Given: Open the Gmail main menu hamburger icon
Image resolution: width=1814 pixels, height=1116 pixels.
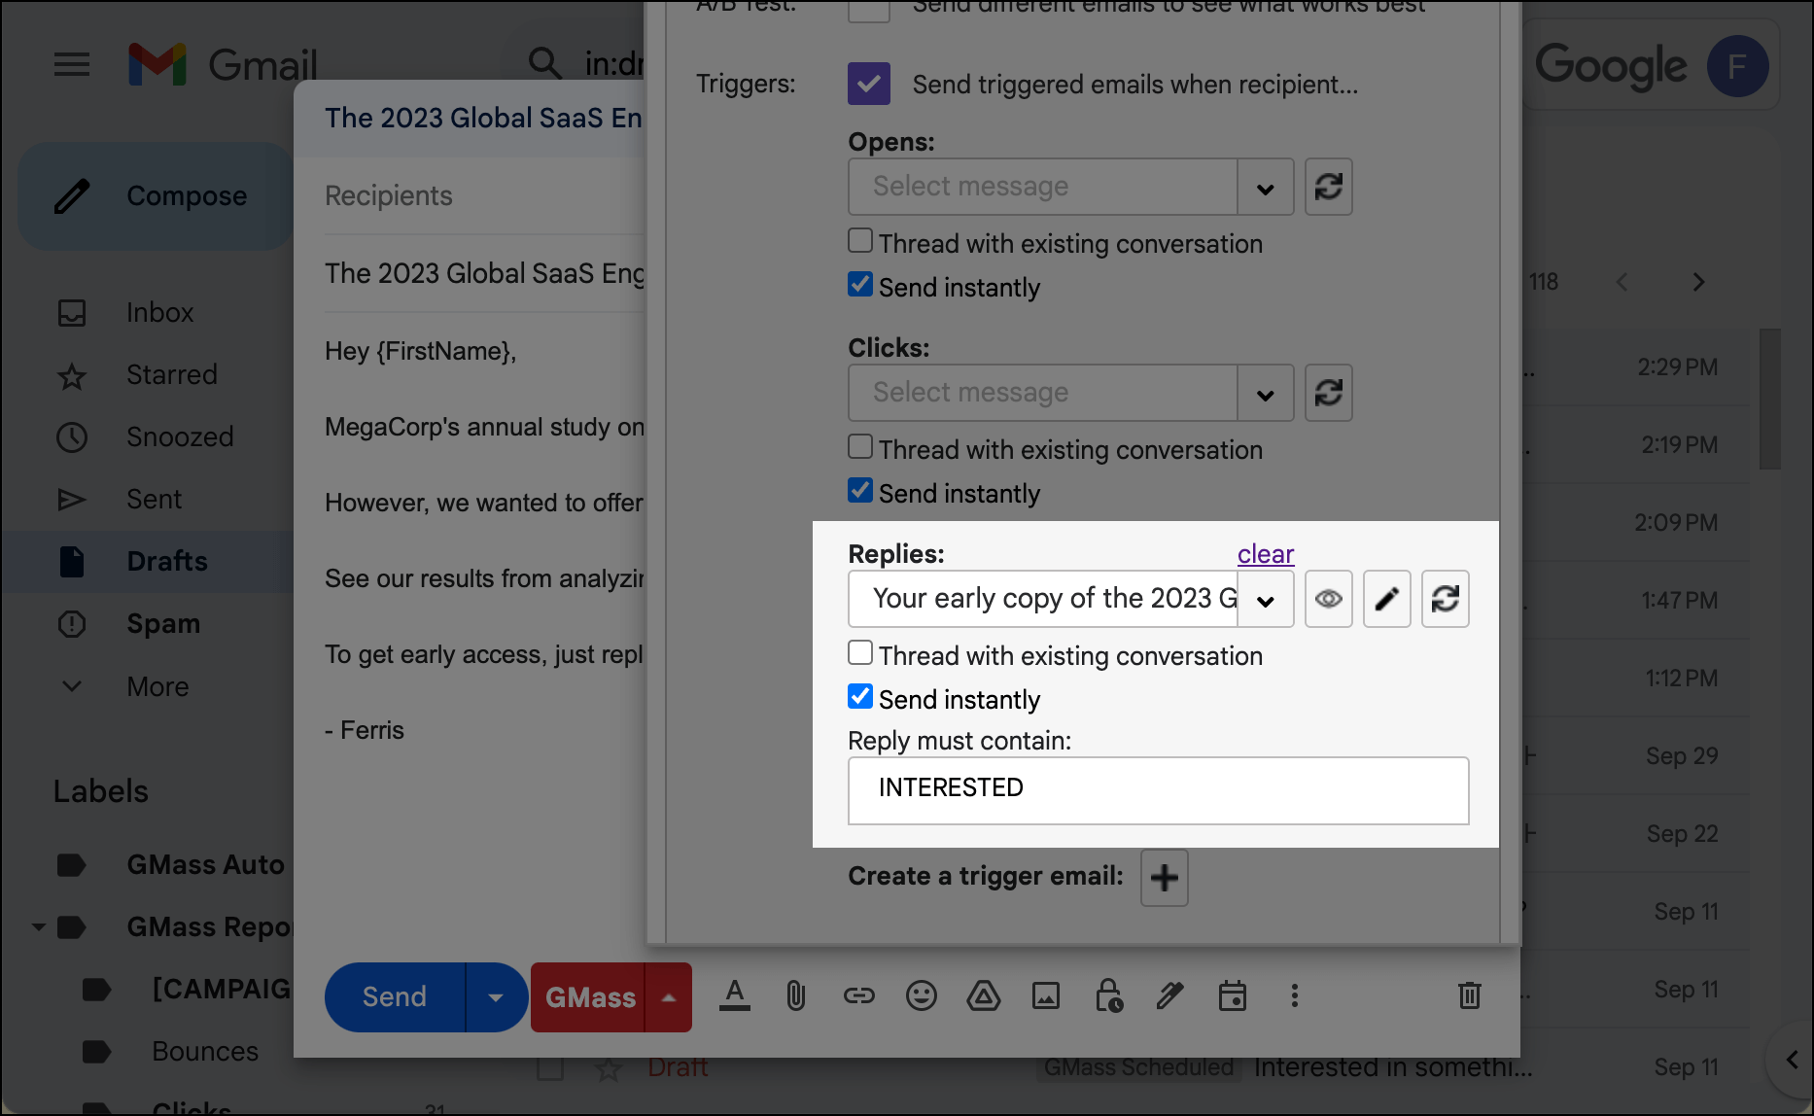Looking at the screenshot, I should (72, 65).
